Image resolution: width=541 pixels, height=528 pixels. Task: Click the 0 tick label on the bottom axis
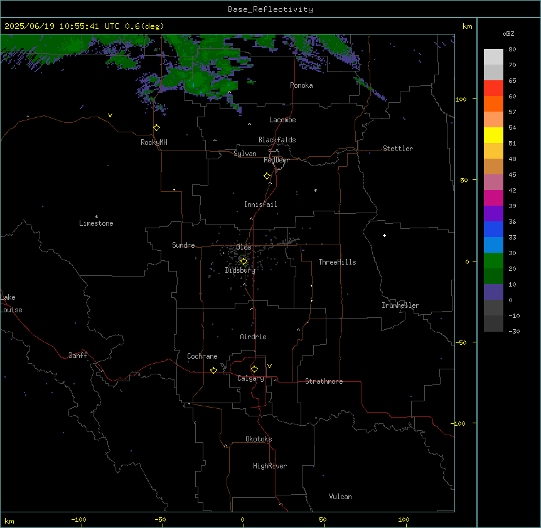(242, 519)
